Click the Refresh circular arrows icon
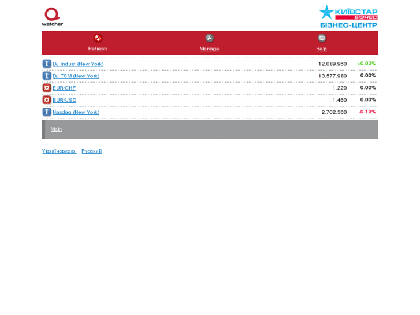Screen dimensions: 420x315 tap(98, 38)
